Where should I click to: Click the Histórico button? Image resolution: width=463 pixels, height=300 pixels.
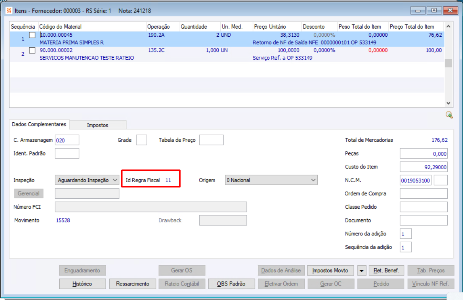[x=82, y=284]
